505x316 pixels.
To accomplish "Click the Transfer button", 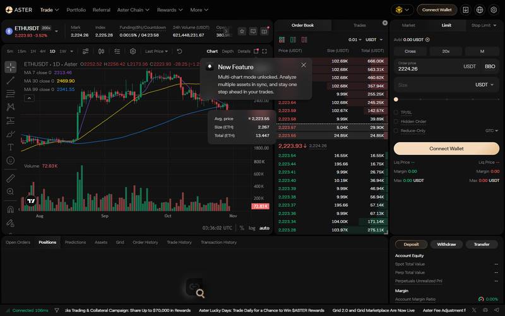I will [482, 245].
